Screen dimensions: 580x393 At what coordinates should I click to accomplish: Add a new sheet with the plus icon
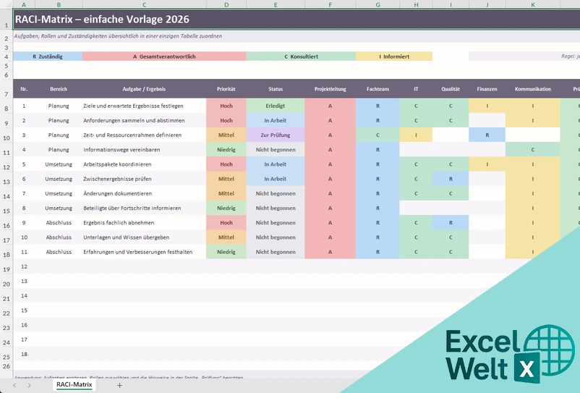[119, 385]
